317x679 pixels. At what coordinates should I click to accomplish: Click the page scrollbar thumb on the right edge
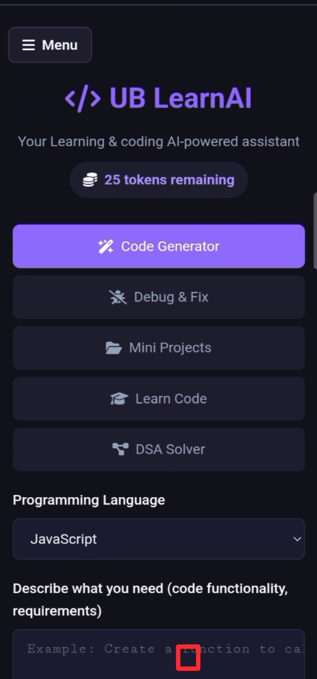click(x=315, y=230)
